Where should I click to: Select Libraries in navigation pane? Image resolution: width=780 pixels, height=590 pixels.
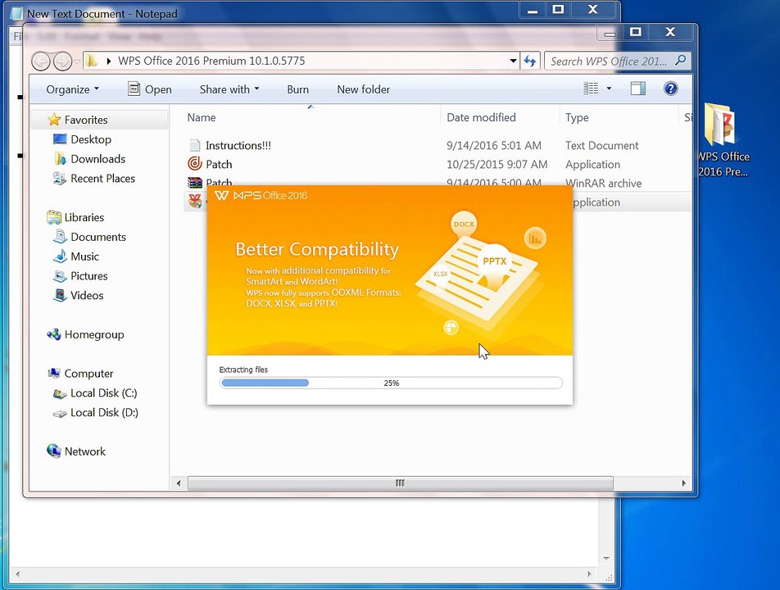click(84, 217)
